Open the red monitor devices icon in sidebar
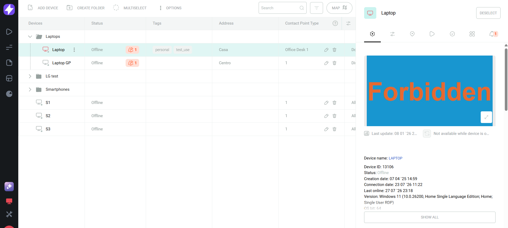 point(9,201)
